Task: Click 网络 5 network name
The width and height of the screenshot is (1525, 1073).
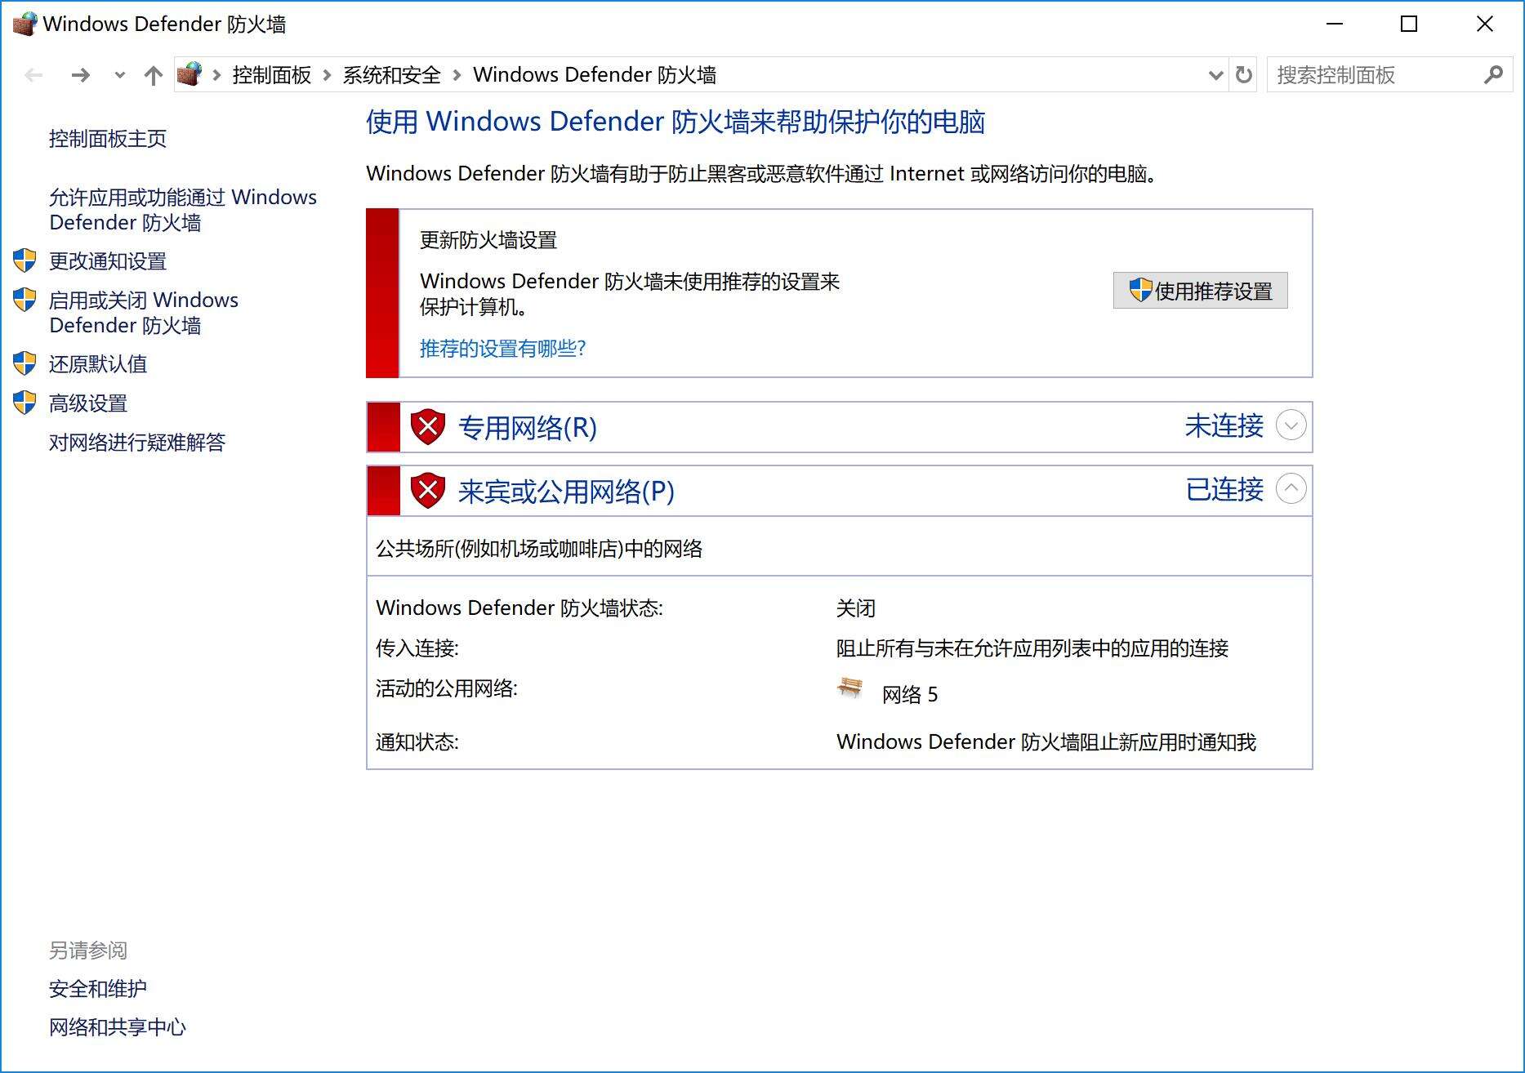Action: pos(910,695)
